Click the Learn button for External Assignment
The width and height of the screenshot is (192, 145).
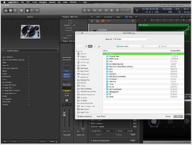[133, 141]
